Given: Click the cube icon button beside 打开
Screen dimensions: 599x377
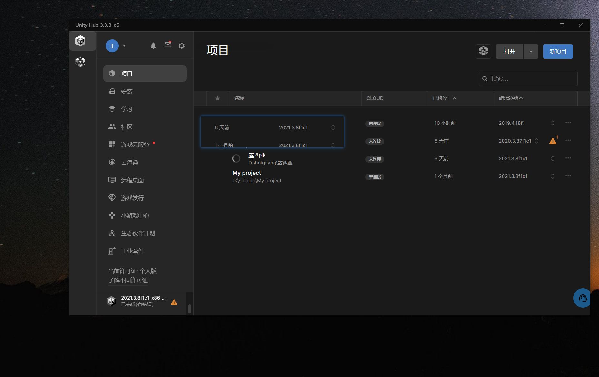Looking at the screenshot, I should (x=483, y=51).
